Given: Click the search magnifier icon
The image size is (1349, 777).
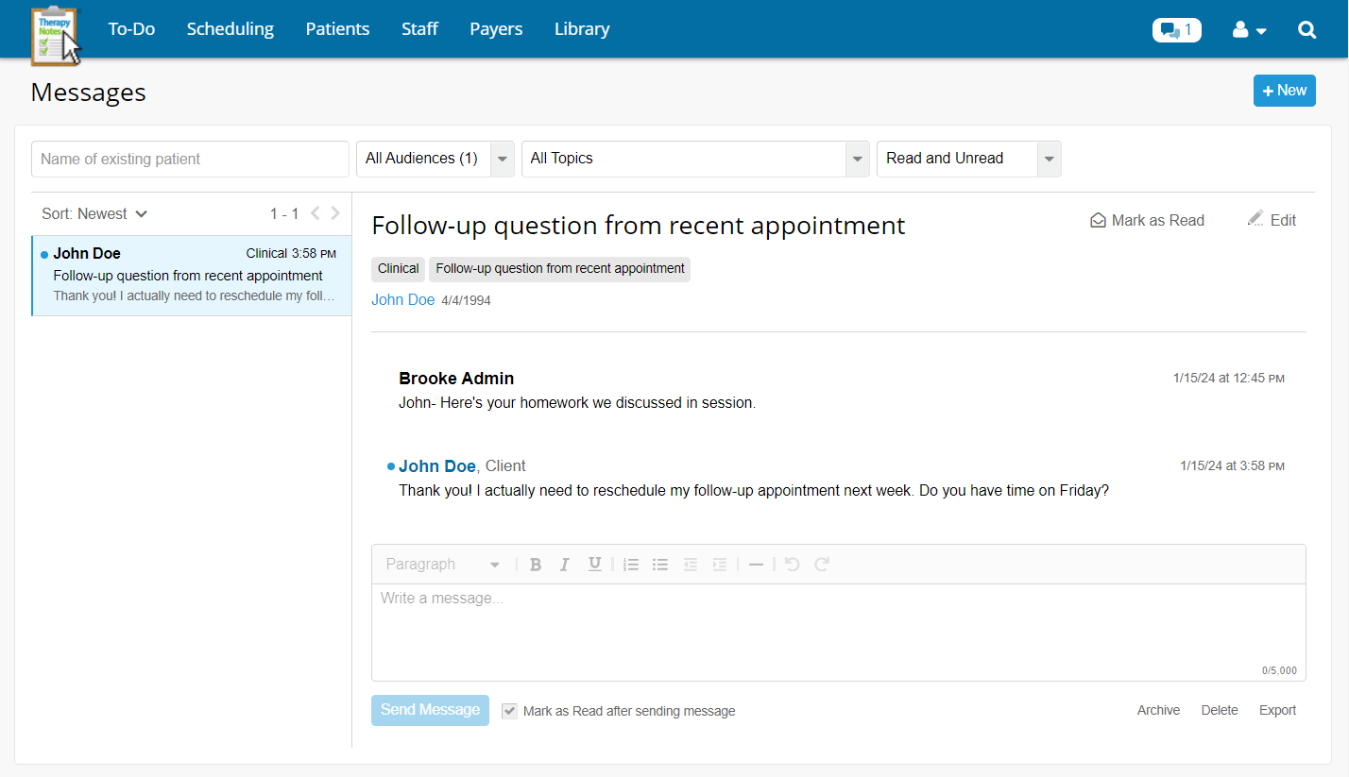Looking at the screenshot, I should coord(1306,30).
